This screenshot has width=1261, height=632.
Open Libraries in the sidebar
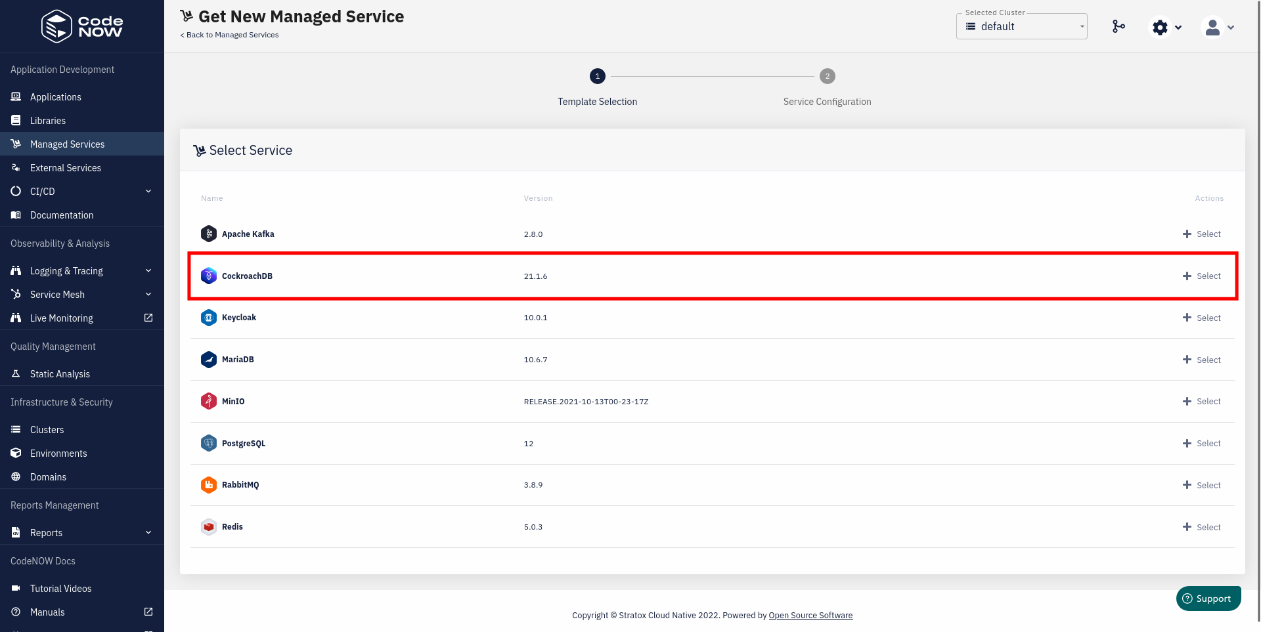[82, 121]
